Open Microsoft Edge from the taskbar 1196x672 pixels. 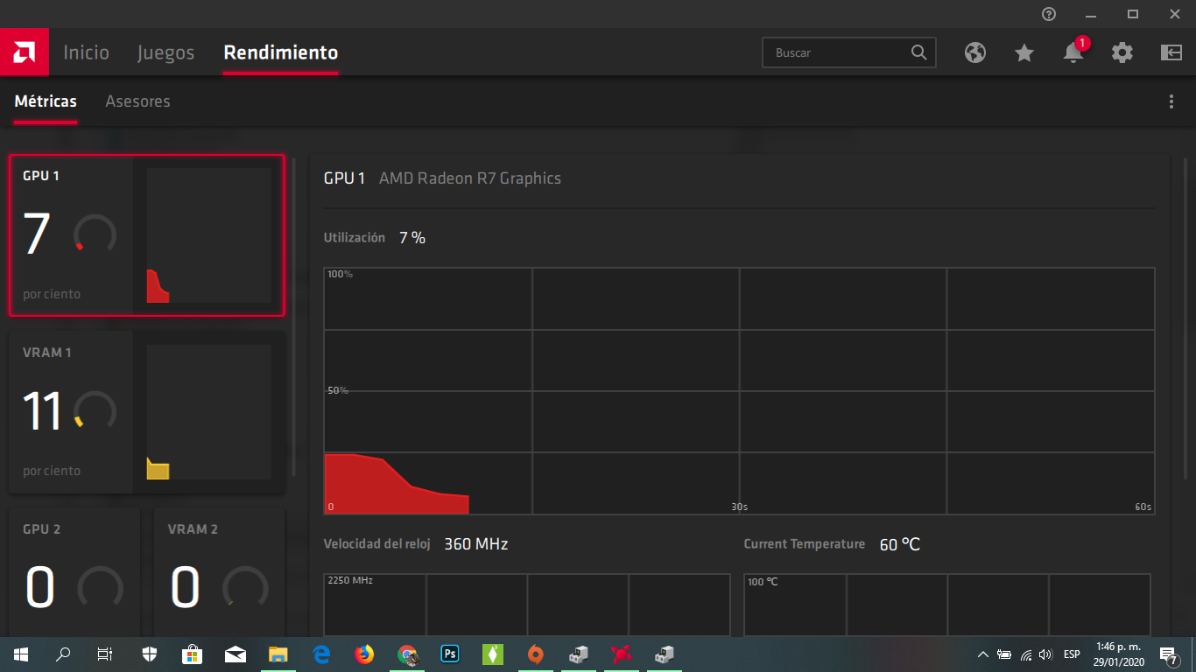click(x=320, y=654)
